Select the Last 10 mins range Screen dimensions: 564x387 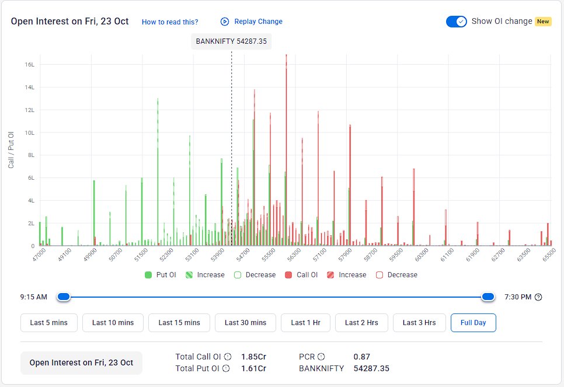tap(113, 323)
